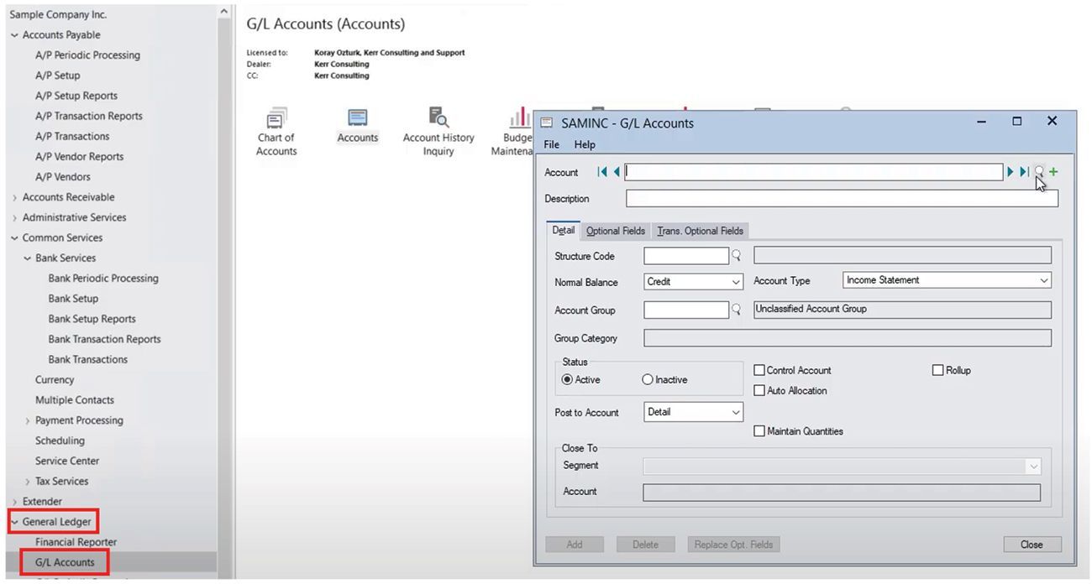
Task: Open the Structure Code finder magnifier
Action: pyautogui.click(x=737, y=256)
